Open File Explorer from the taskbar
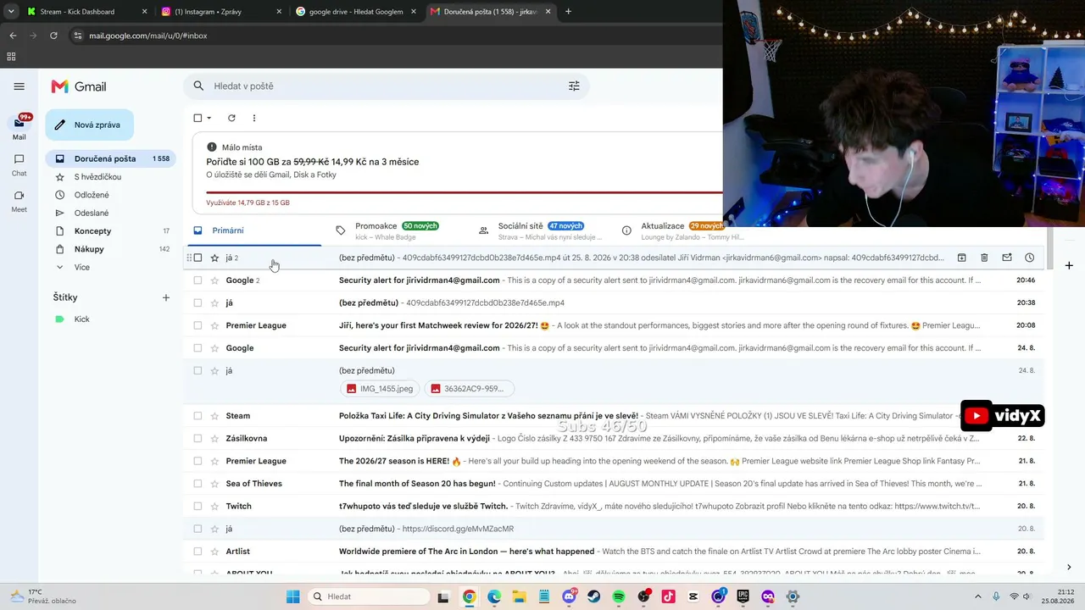The width and height of the screenshot is (1085, 610). click(x=520, y=596)
